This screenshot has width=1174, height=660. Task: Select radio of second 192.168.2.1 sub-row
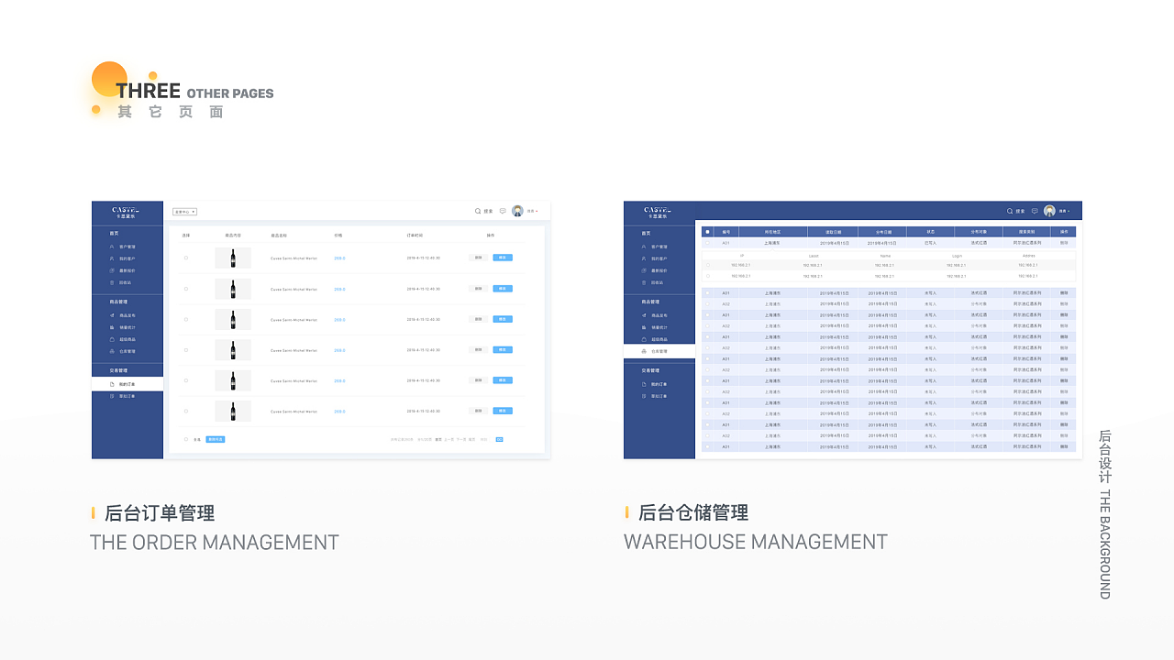(x=708, y=276)
